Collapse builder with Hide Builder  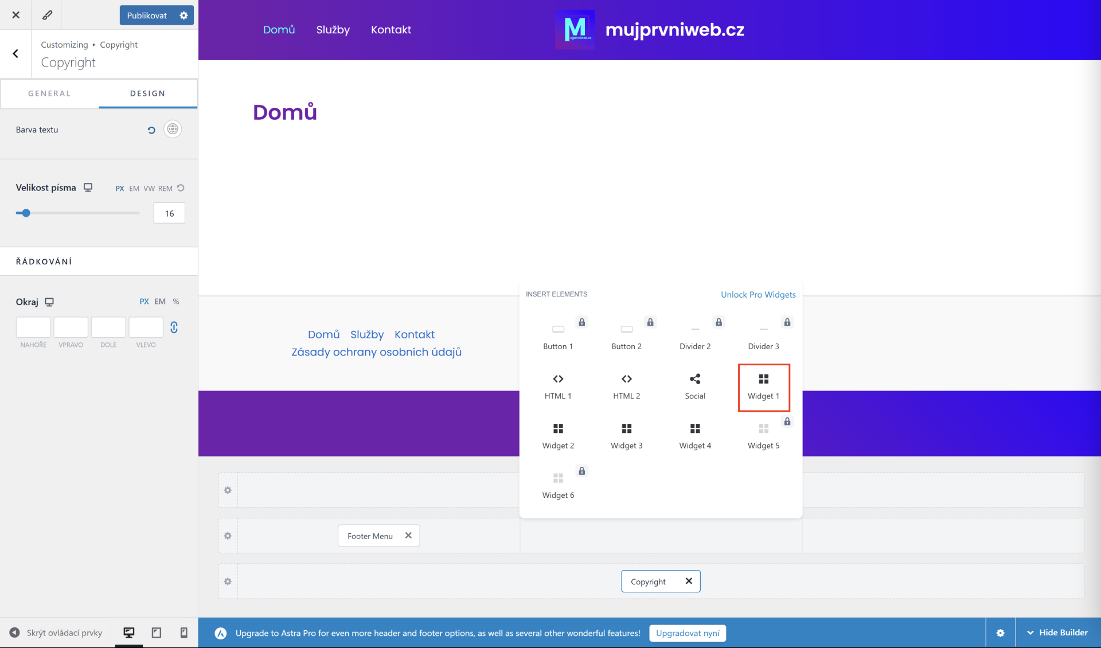tap(1057, 633)
